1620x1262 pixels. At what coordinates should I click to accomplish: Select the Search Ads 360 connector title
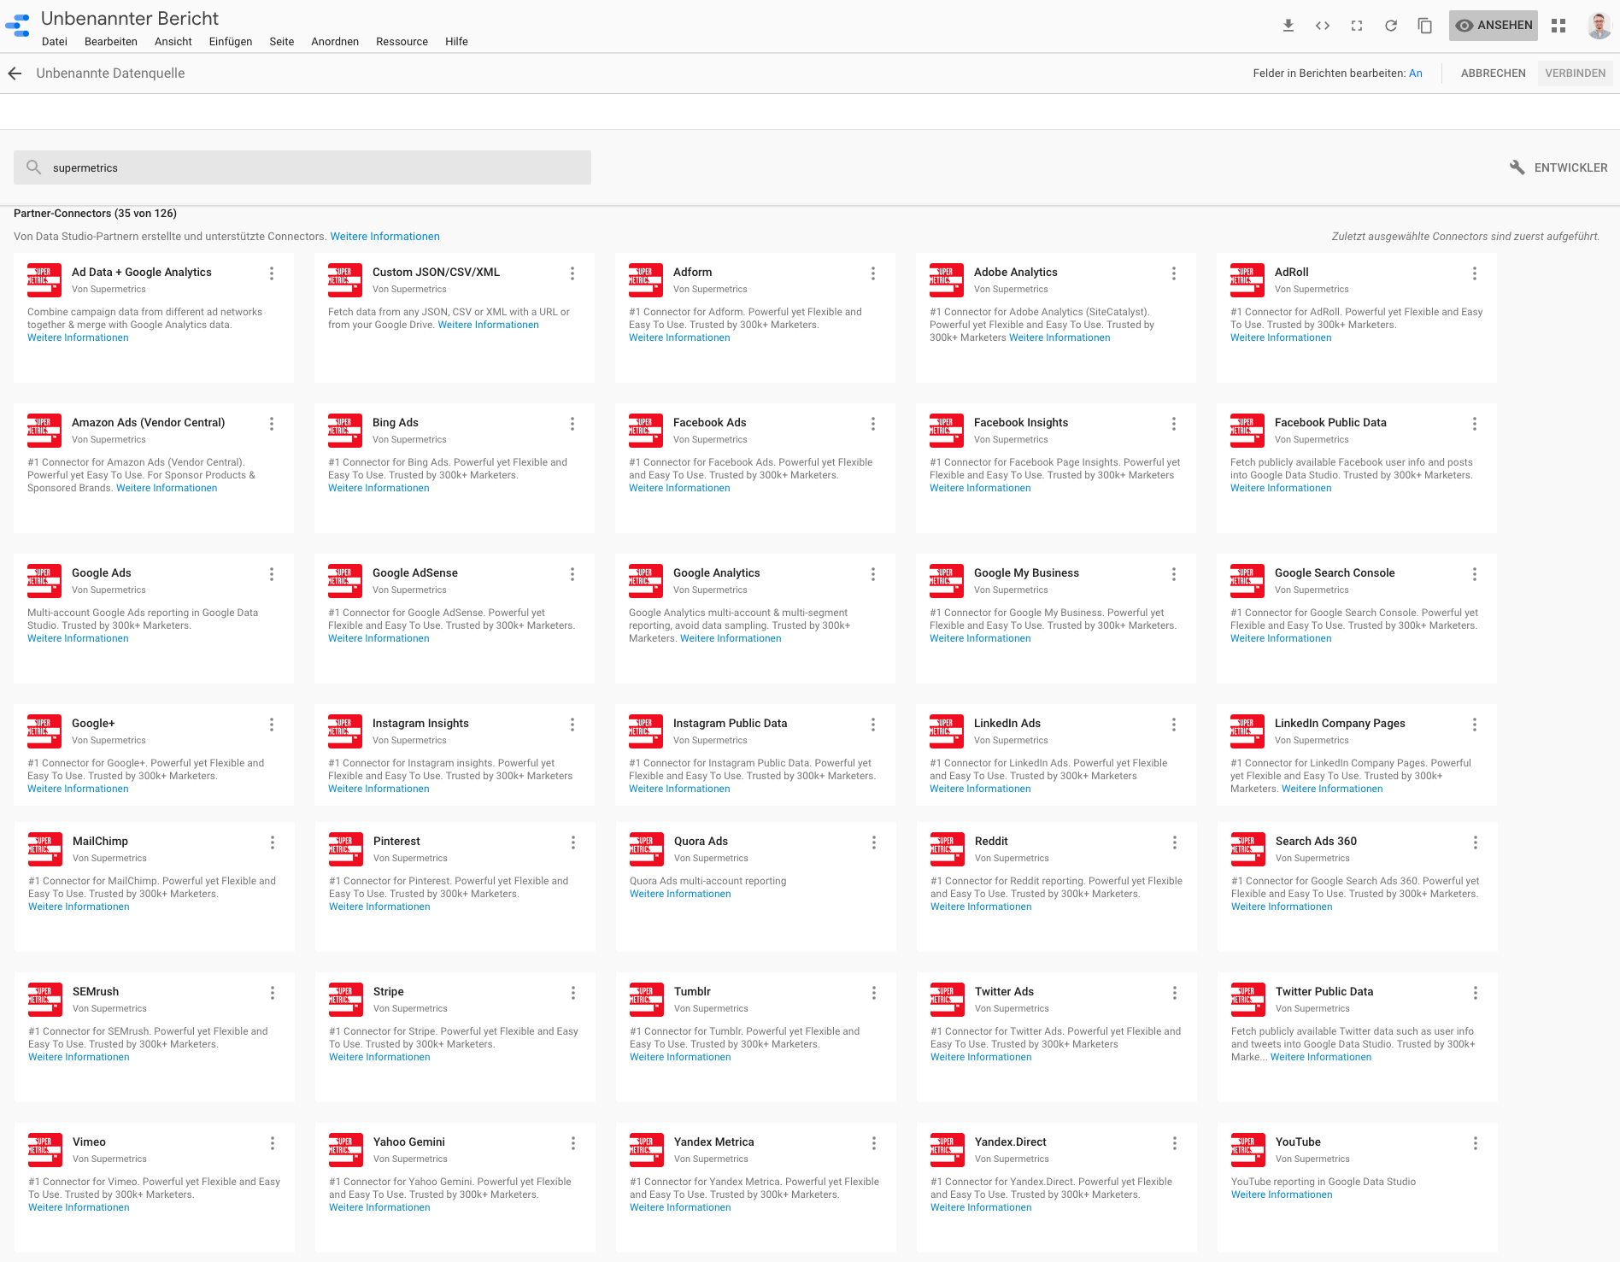pos(1316,841)
